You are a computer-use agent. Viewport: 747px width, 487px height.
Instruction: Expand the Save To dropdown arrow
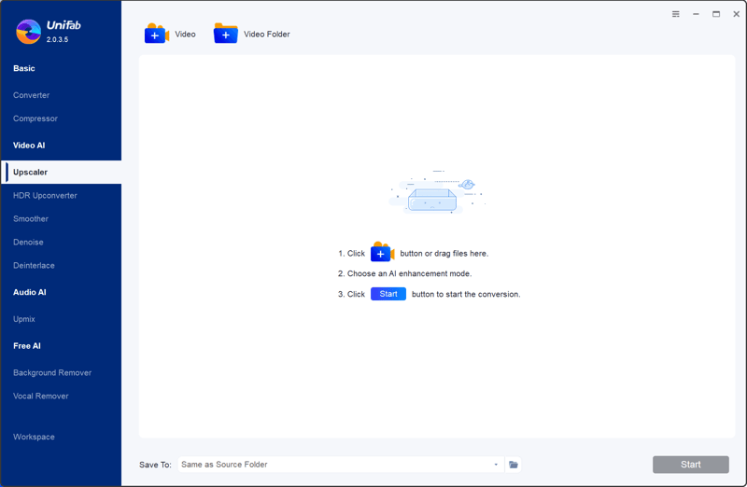tap(496, 465)
